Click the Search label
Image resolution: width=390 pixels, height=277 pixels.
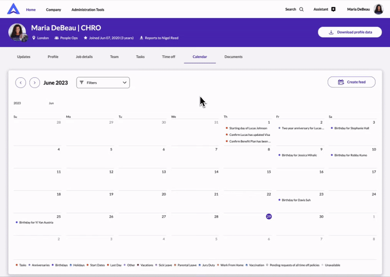click(x=291, y=9)
